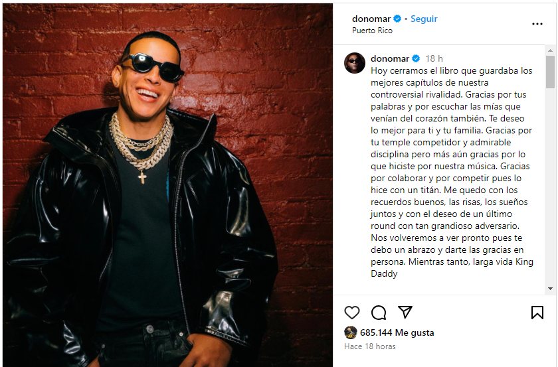Share the post via paper plane icon
558x367 pixels.
tap(405, 312)
